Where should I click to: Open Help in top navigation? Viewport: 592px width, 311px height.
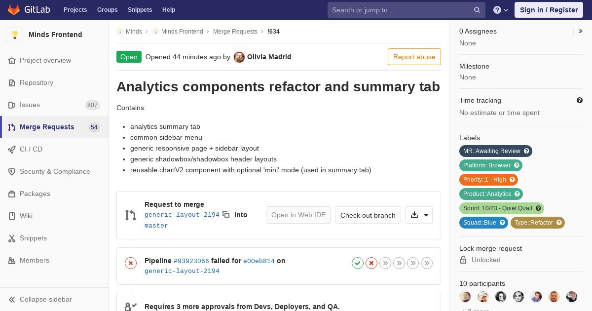[x=169, y=10]
